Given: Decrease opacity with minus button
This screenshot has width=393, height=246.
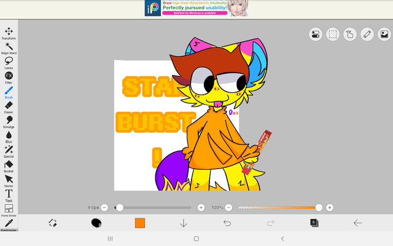Looking at the screenshot, I should pyautogui.click(x=228, y=208).
